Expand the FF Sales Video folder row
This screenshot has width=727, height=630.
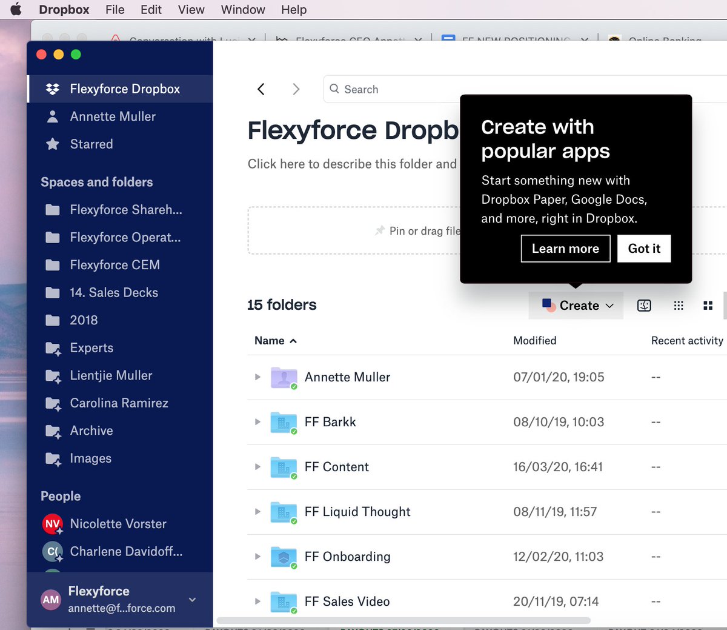(257, 602)
